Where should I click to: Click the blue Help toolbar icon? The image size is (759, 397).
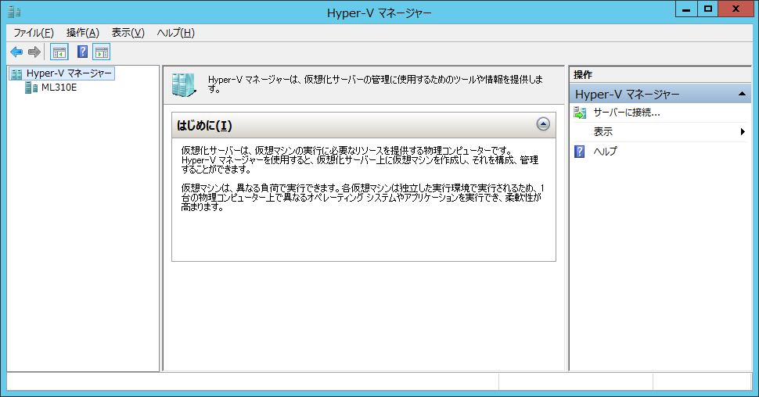pyautogui.click(x=82, y=52)
